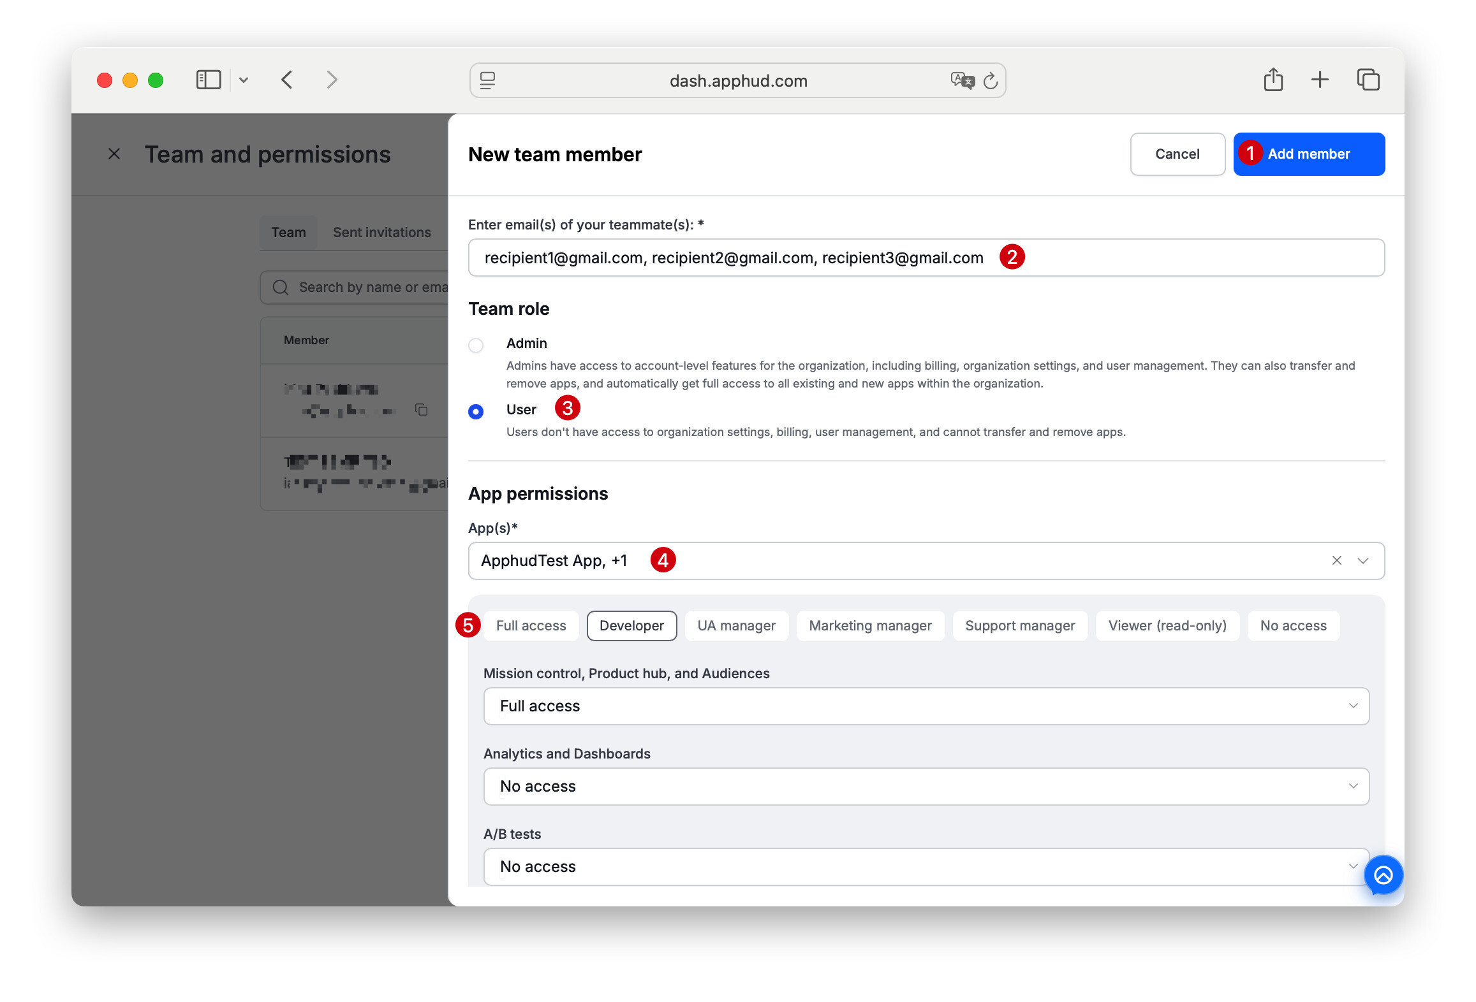Open Mission control access dropdown

click(x=926, y=706)
